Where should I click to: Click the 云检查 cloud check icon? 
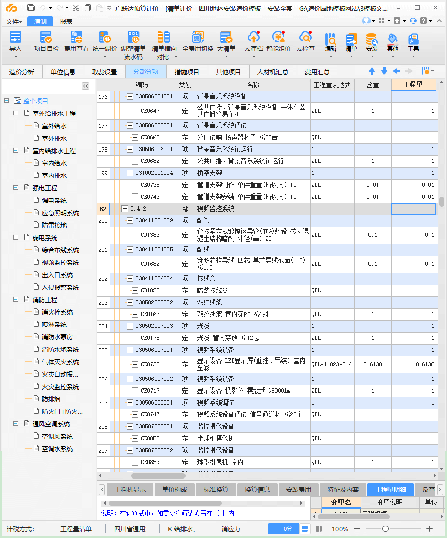pyautogui.click(x=305, y=38)
